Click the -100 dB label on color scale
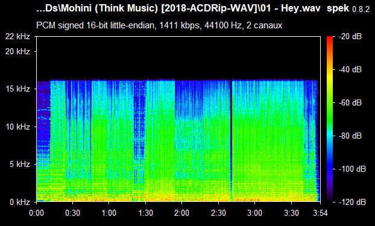The image size is (375, 226). (352, 169)
